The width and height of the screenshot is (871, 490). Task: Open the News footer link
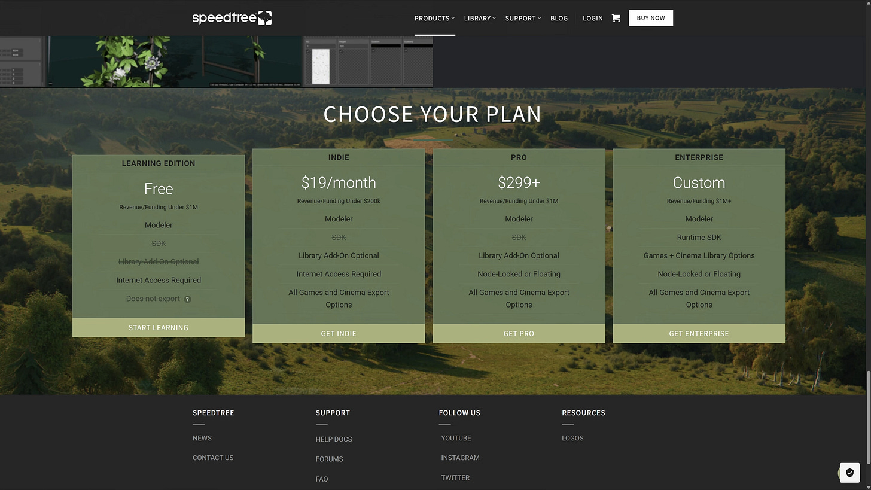(202, 438)
